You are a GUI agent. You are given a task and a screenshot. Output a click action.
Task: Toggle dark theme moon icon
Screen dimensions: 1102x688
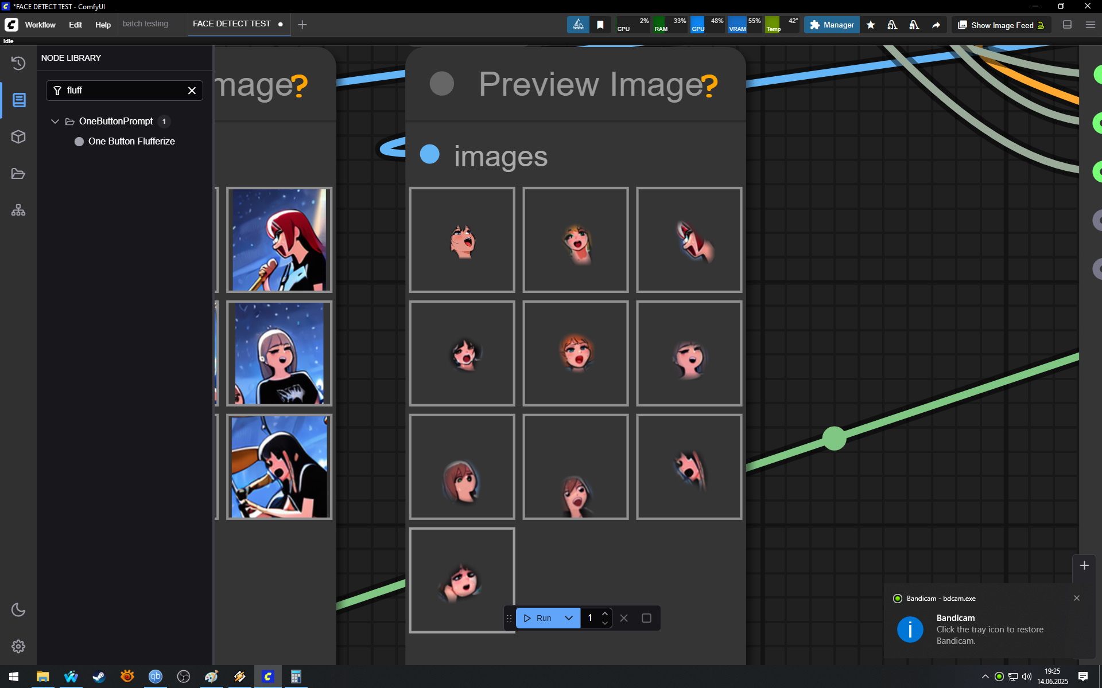tap(18, 609)
